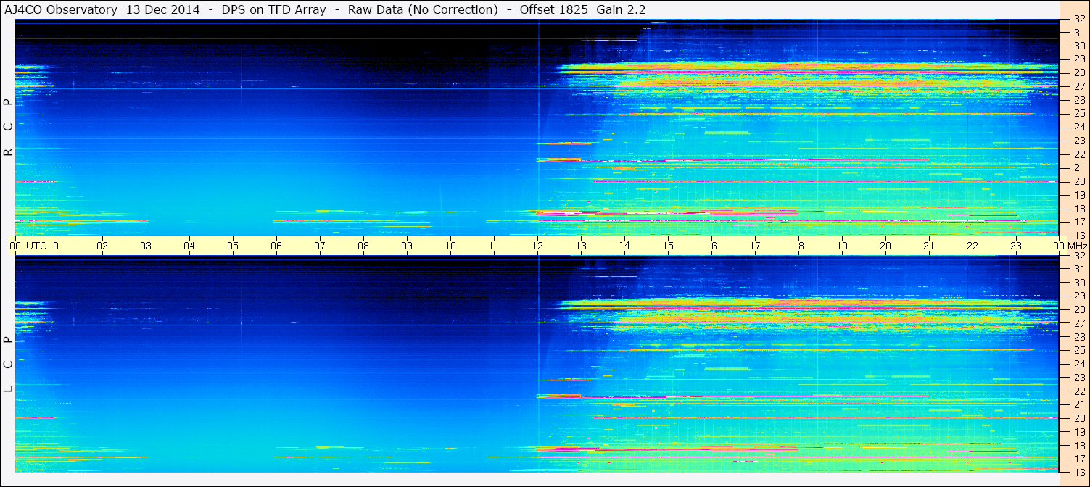The width and height of the screenshot is (1090, 487).
Task: Click the RCP label of upper spectrogram
Action: pos(9,127)
